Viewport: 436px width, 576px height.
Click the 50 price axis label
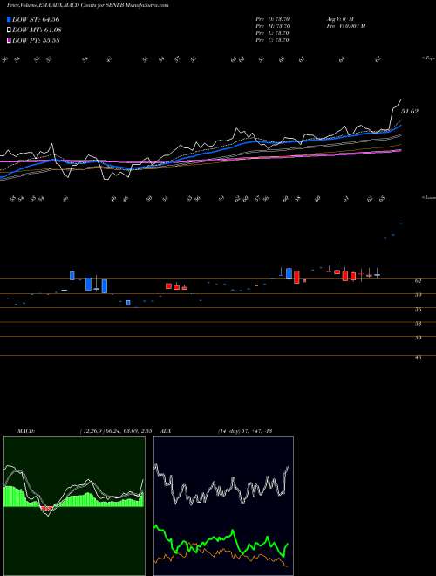click(418, 338)
